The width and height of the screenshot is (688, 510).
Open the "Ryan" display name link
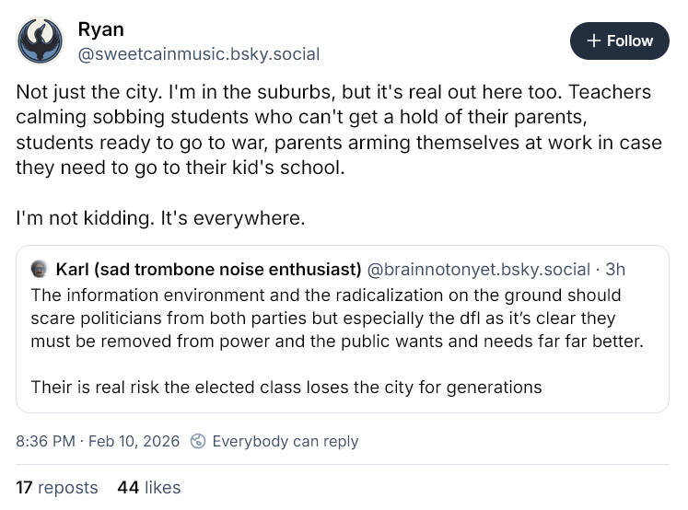(100, 29)
